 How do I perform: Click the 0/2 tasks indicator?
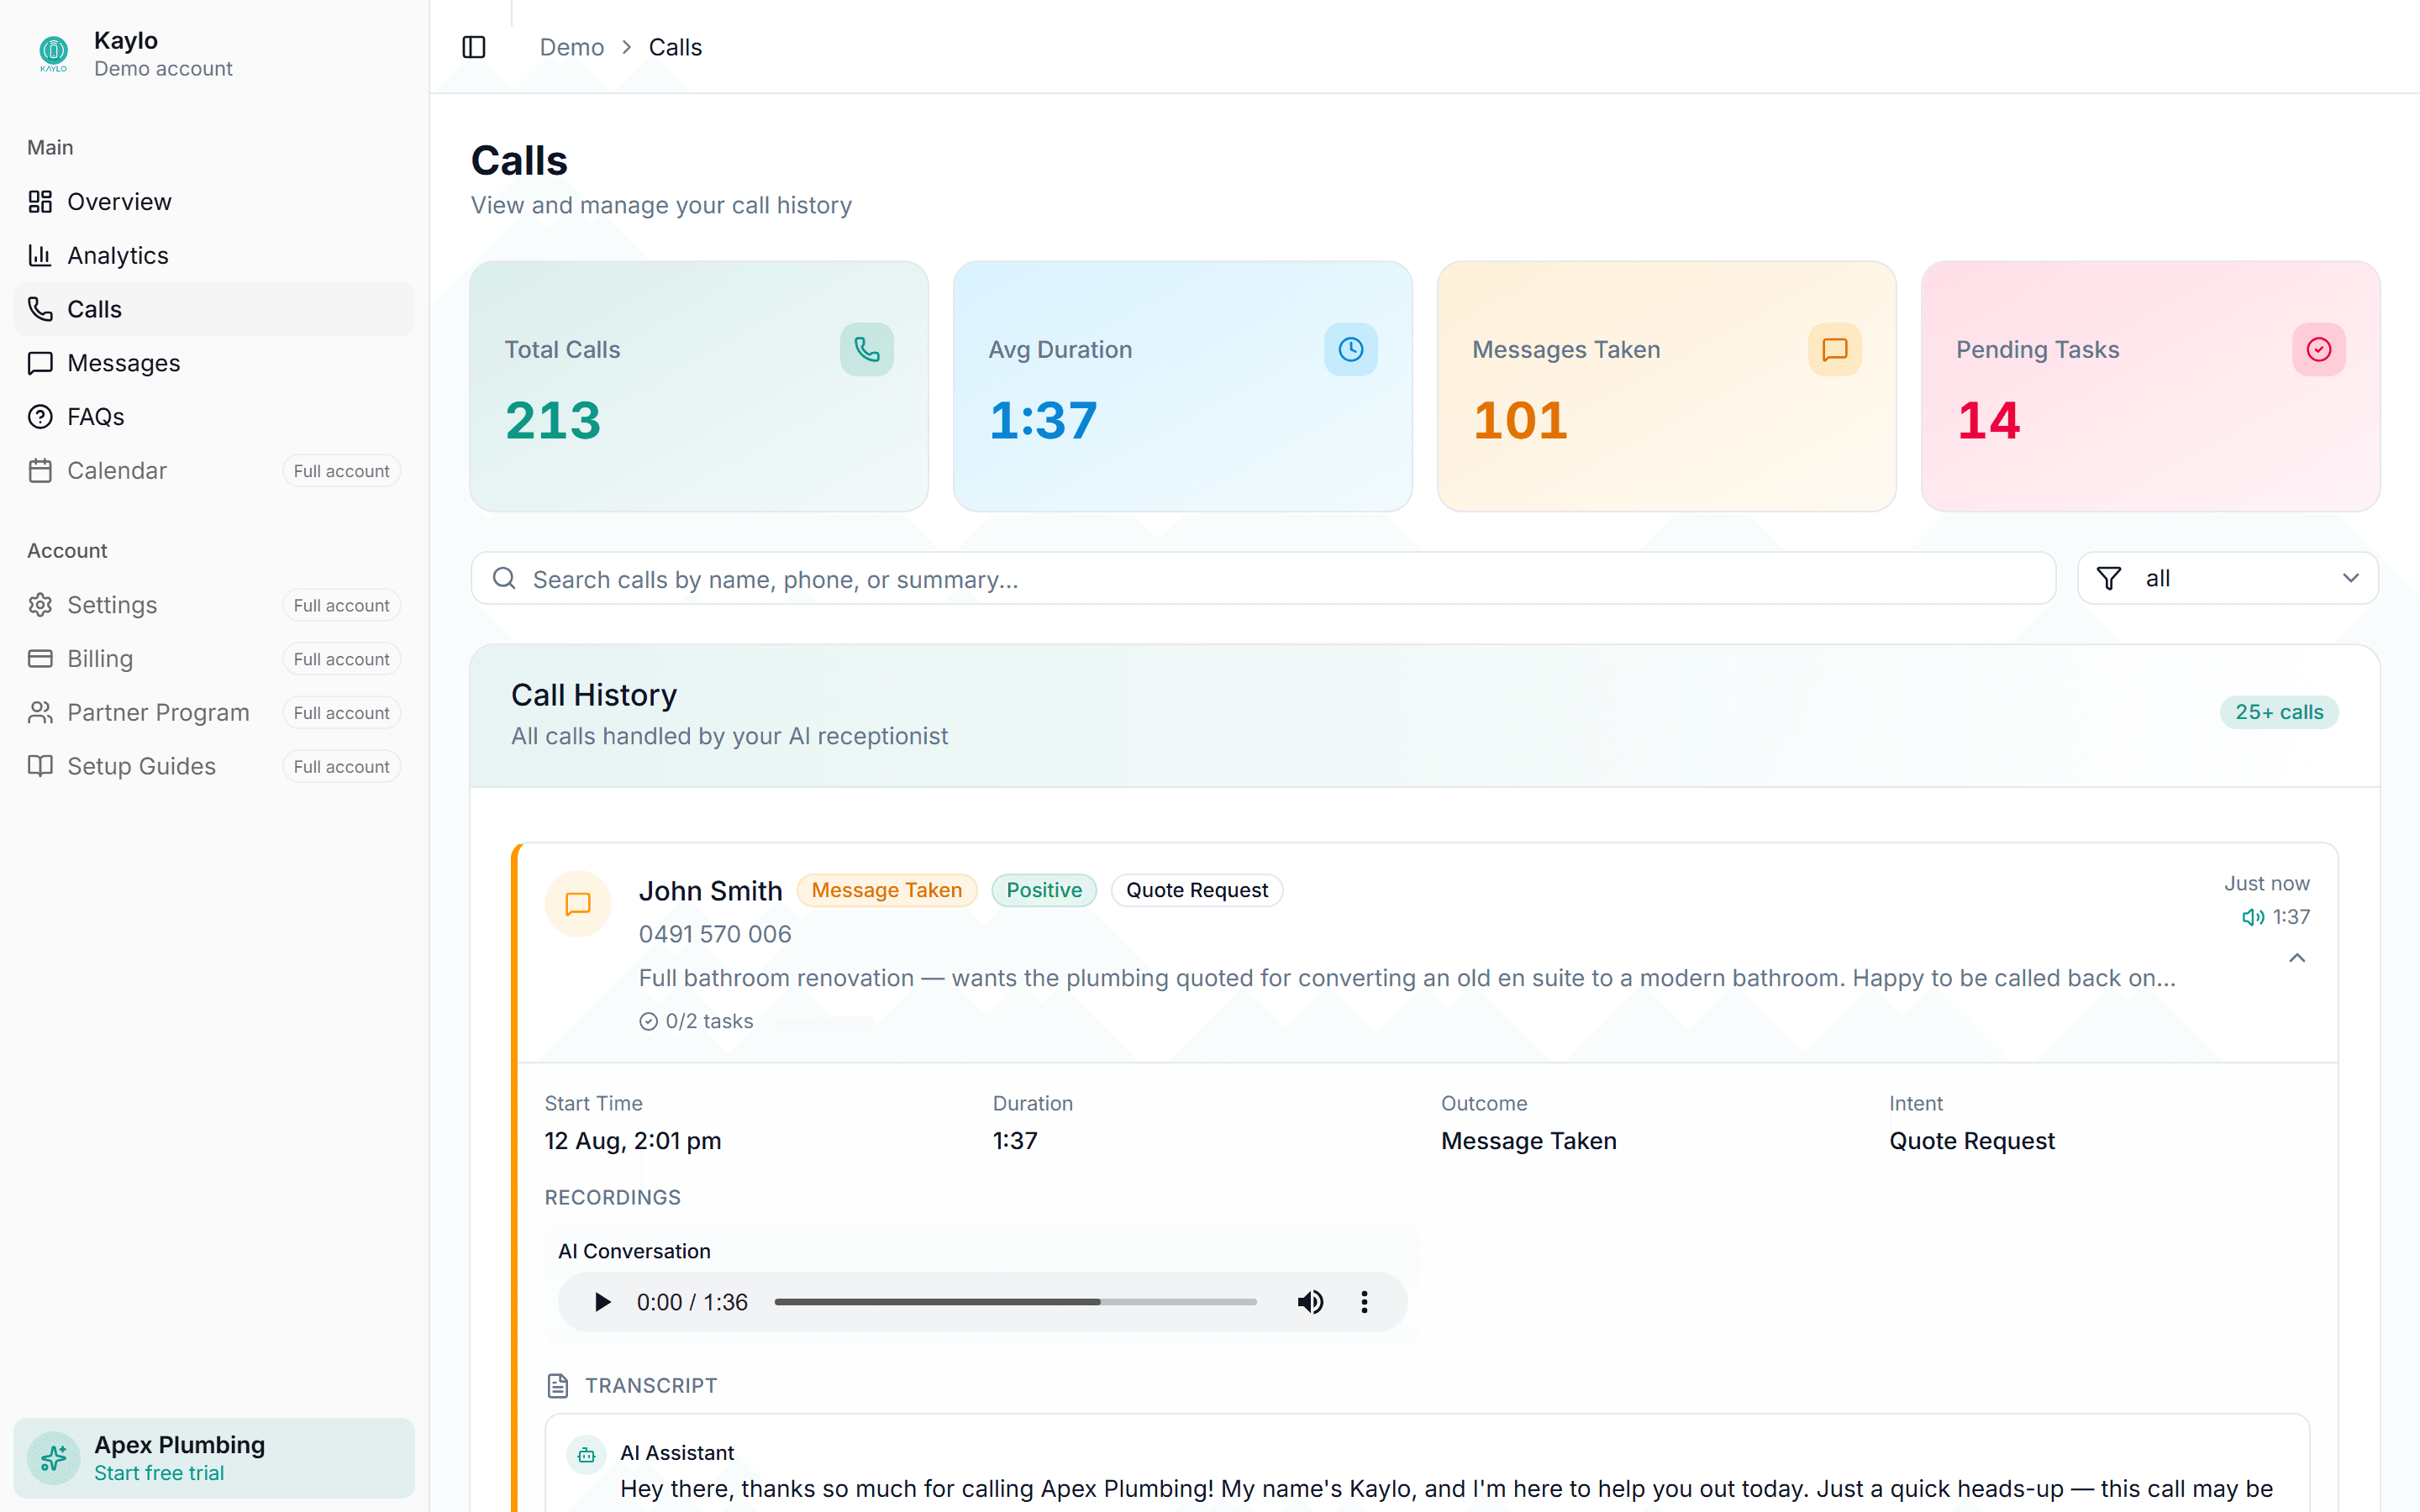point(696,1021)
